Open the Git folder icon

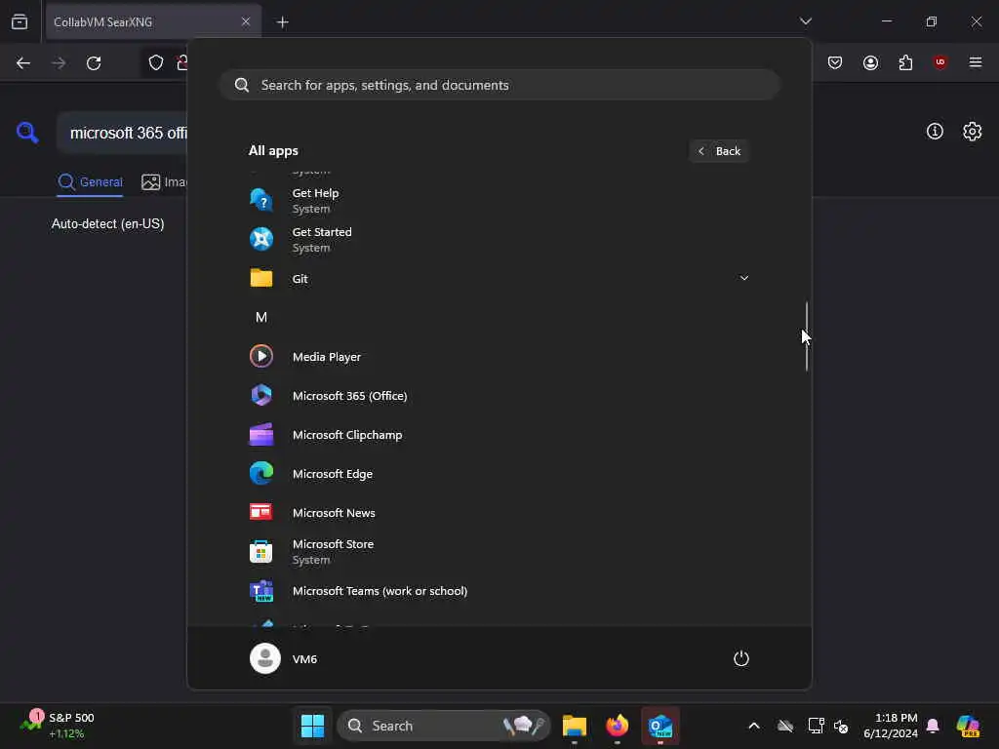click(261, 278)
